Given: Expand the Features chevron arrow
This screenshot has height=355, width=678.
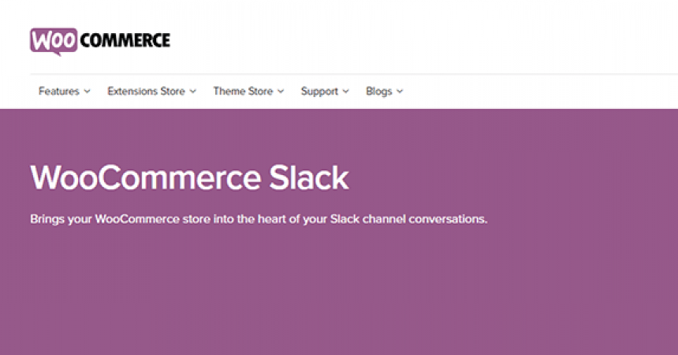Looking at the screenshot, I should tap(87, 92).
